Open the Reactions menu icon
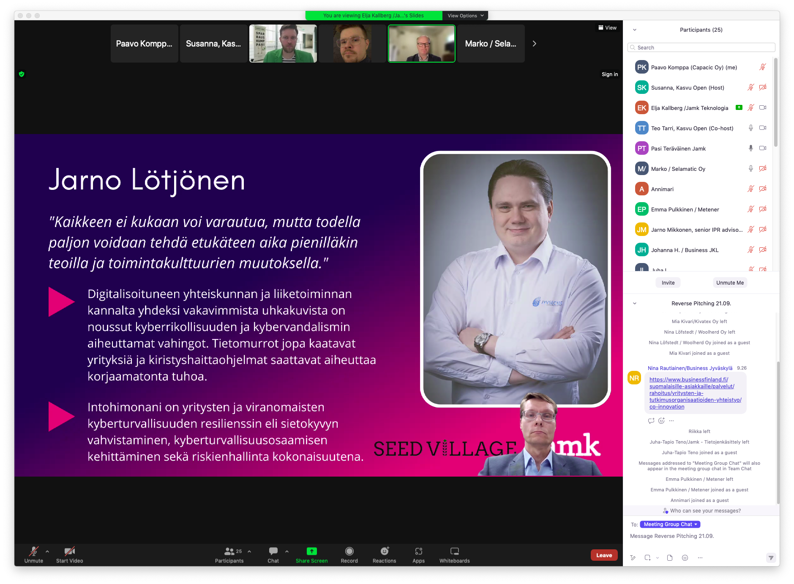 pos(384,551)
